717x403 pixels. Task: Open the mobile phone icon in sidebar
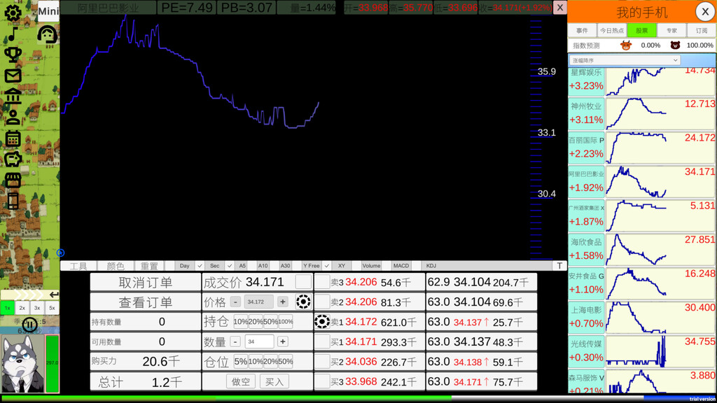[13, 201]
